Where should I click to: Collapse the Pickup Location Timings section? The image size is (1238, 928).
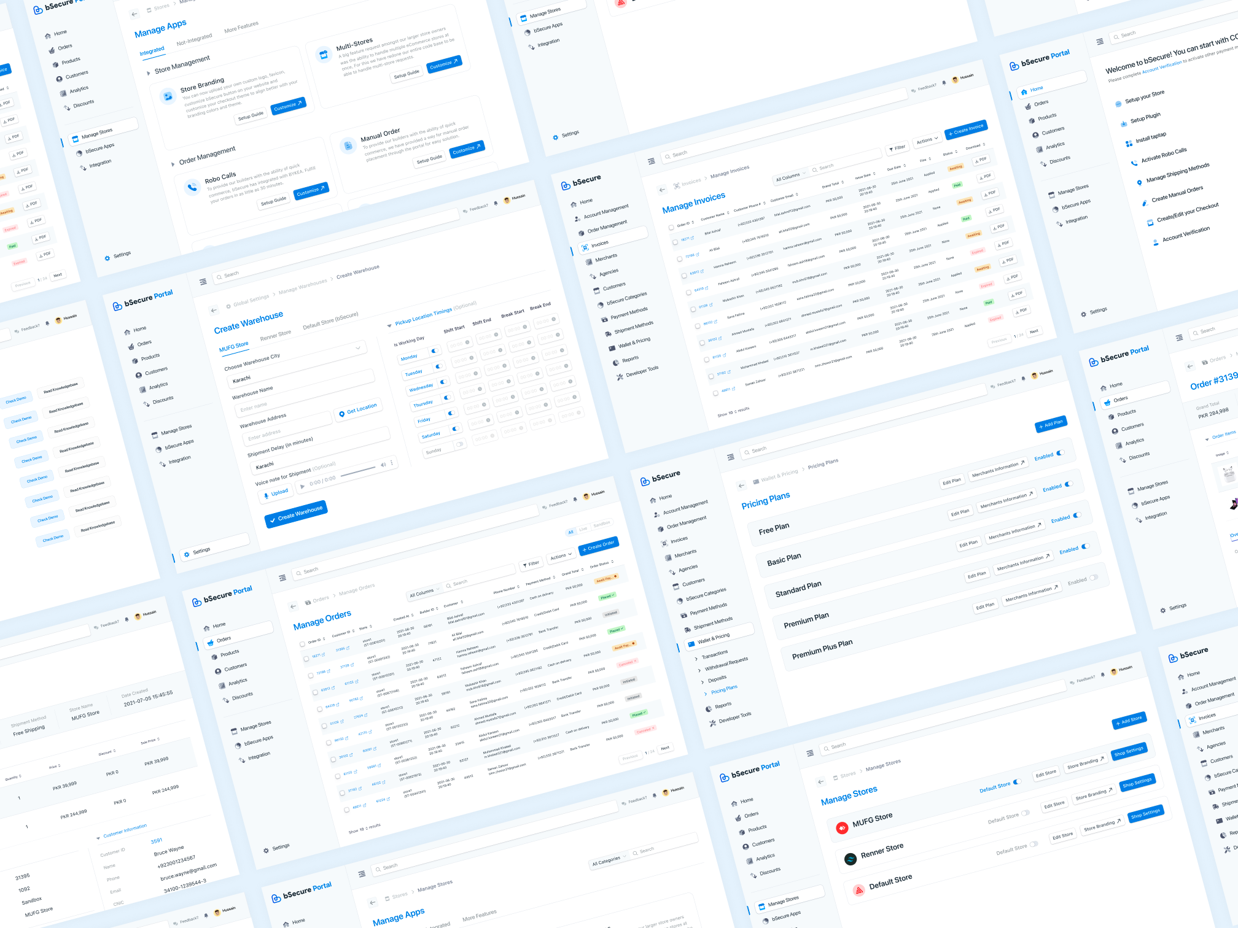pyautogui.click(x=389, y=325)
